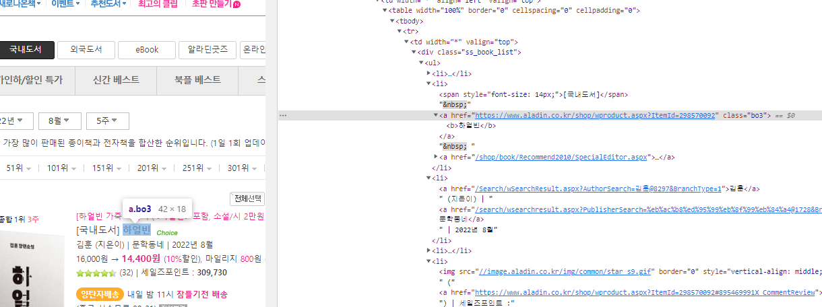Image resolution: width=822 pixels, height=307 pixels.
Task: Click the 전체선택 button
Action: [247, 199]
